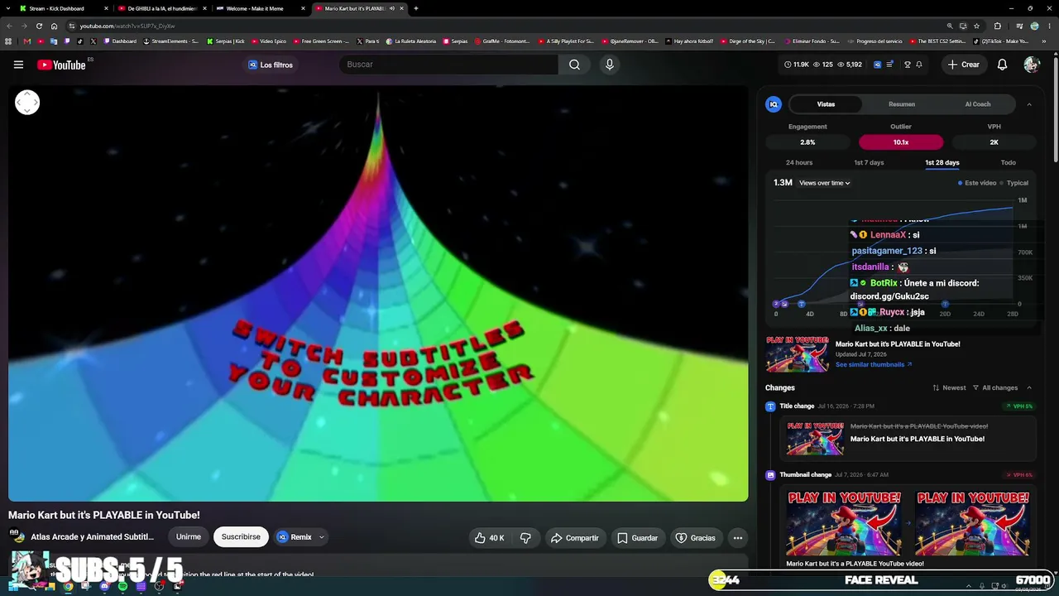Open a new browser tab
The width and height of the screenshot is (1059, 596).
click(415, 8)
